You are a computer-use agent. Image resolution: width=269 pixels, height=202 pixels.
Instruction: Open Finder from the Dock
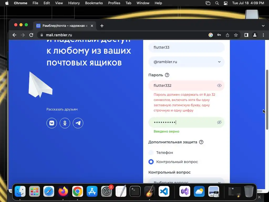(20, 191)
